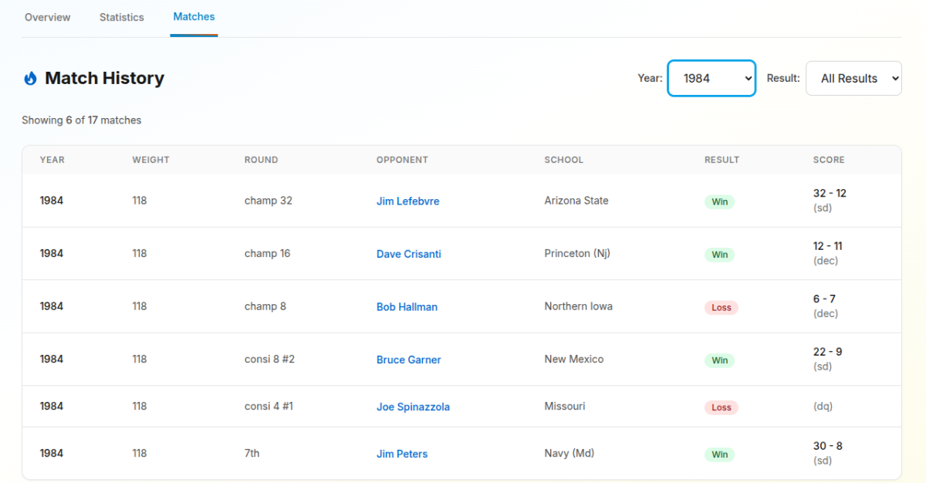Open opponent Jim Peters' profile
This screenshot has height=483, width=926.
[x=402, y=454]
